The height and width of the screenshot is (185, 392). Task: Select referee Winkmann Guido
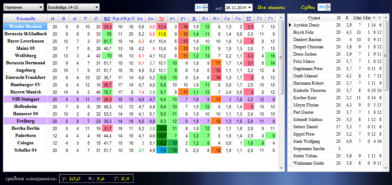314,163
